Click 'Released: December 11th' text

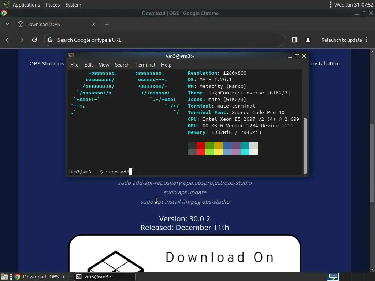[185, 228]
